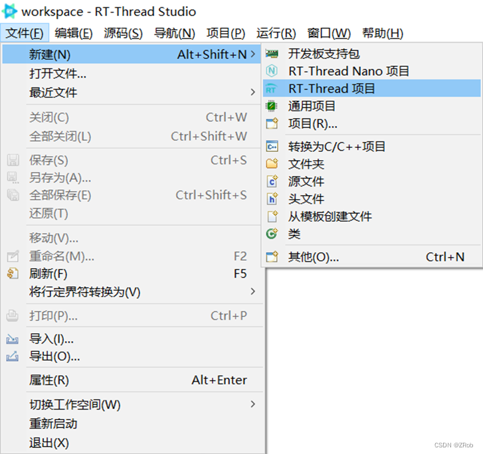Viewport: 483px width, 454px height.
Task: Select 类 class entry
Action: tap(372, 234)
